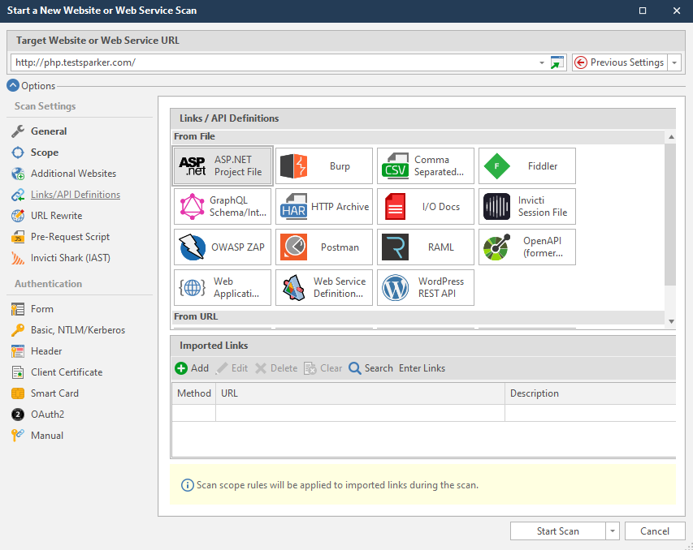Expand the Previous Settings dropdown arrow
The height and width of the screenshot is (550, 693).
click(x=674, y=62)
